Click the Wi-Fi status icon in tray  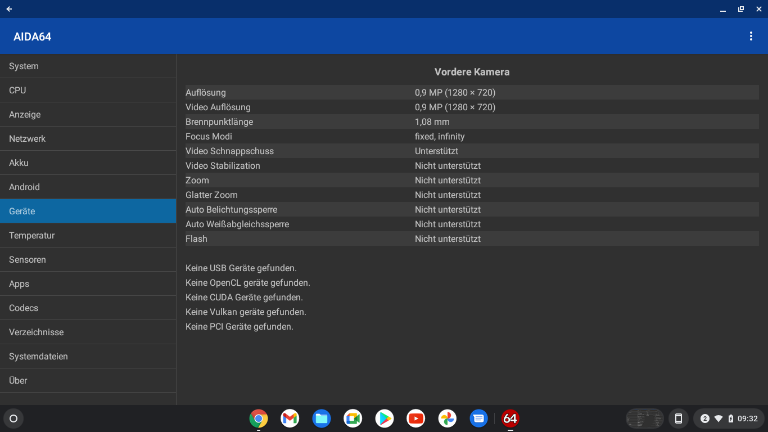tap(719, 418)
